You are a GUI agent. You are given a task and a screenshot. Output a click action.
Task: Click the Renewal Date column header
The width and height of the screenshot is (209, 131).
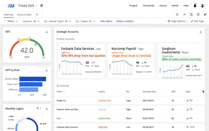click(x=149, y=91)
